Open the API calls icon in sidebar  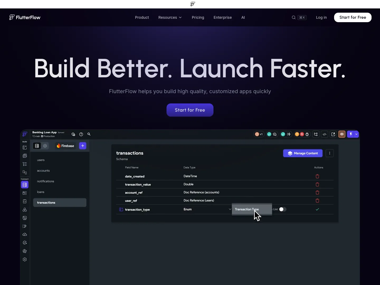(25, 210)
